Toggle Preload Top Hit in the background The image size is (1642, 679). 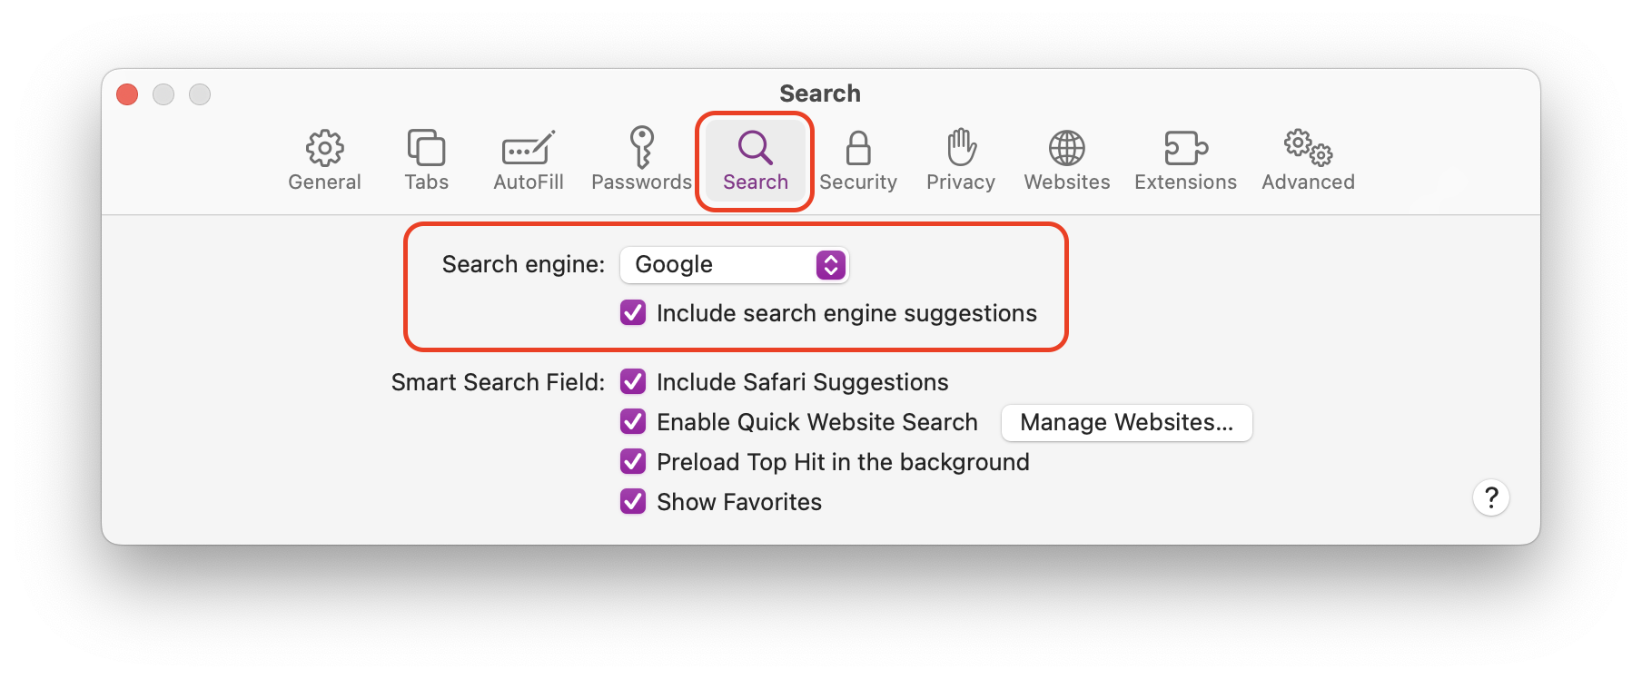click(x=633, y=462)
